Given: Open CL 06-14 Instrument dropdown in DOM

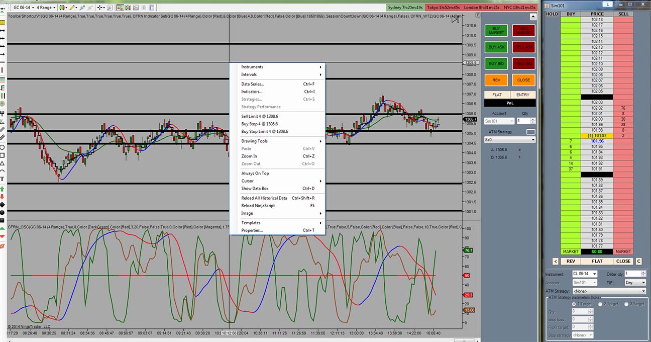Looking at the screenshot, I should 585,274.
